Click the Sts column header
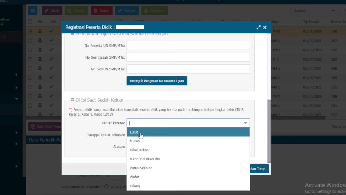Viewport: 346px width, 195px height. pos(40,22)
